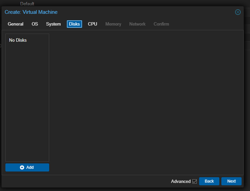Select the Disks tab
250x191 pixels.
(x=74, y=24)
